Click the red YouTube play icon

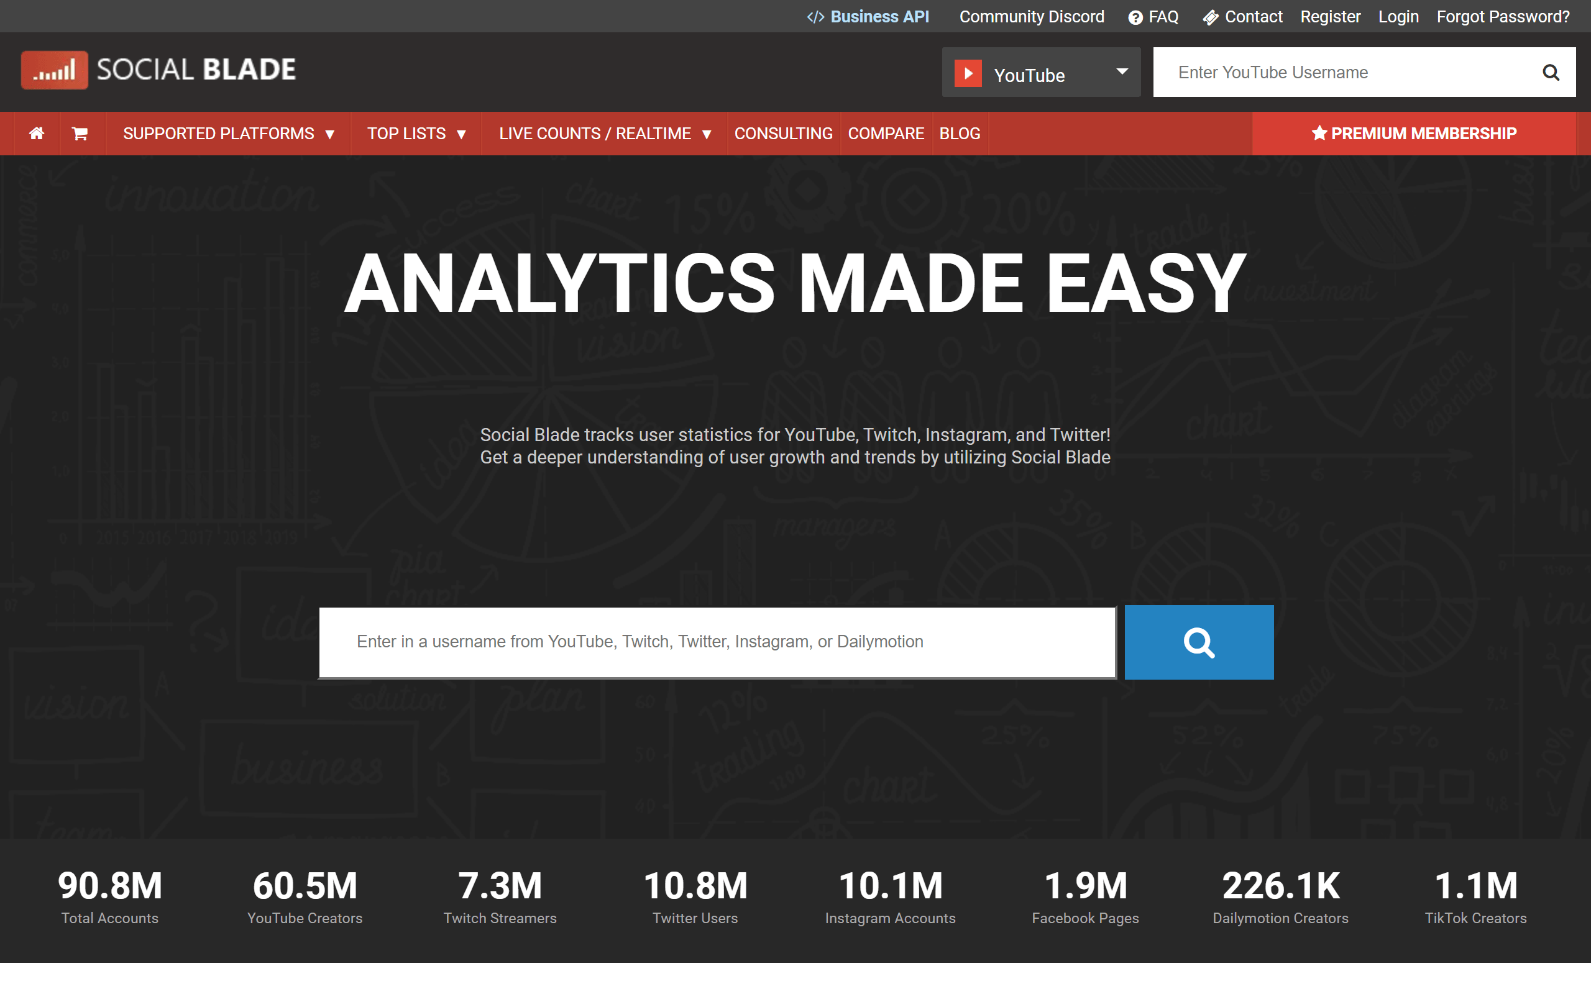click(968, 74)
